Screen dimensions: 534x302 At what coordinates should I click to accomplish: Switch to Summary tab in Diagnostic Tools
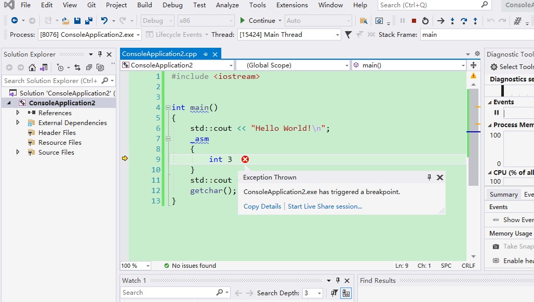pos(504,195)
